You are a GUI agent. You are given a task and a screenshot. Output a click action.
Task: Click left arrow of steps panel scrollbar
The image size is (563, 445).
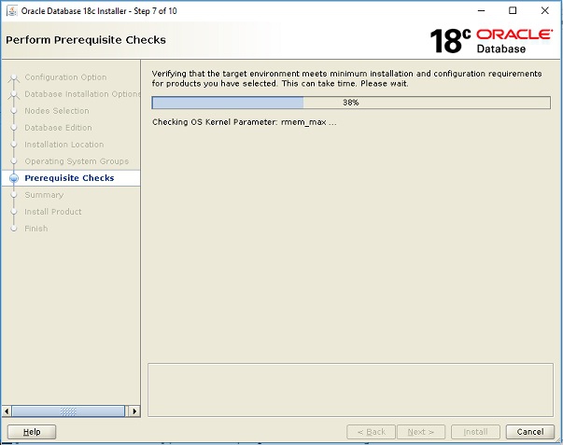[x=7, y=411]
